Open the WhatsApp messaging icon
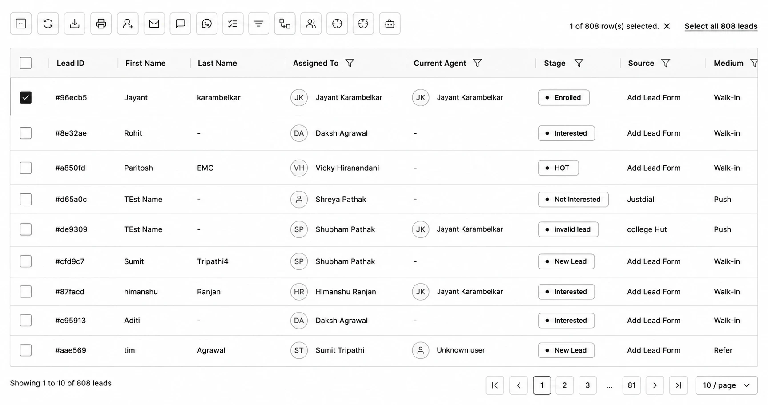768x405 pixels. pyautogui.click(x=206, y=24)
